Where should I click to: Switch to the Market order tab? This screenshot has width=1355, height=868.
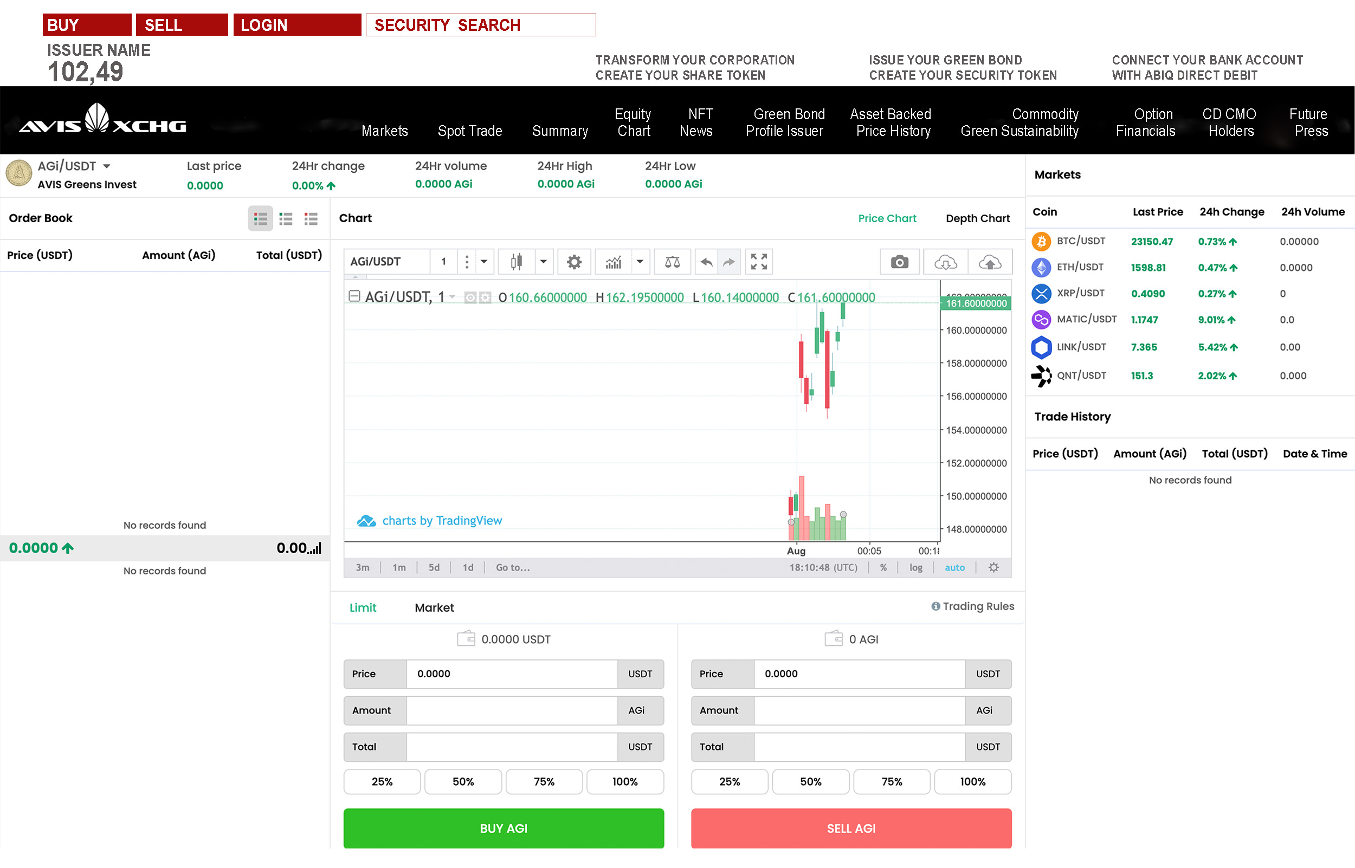pos(434,607)
